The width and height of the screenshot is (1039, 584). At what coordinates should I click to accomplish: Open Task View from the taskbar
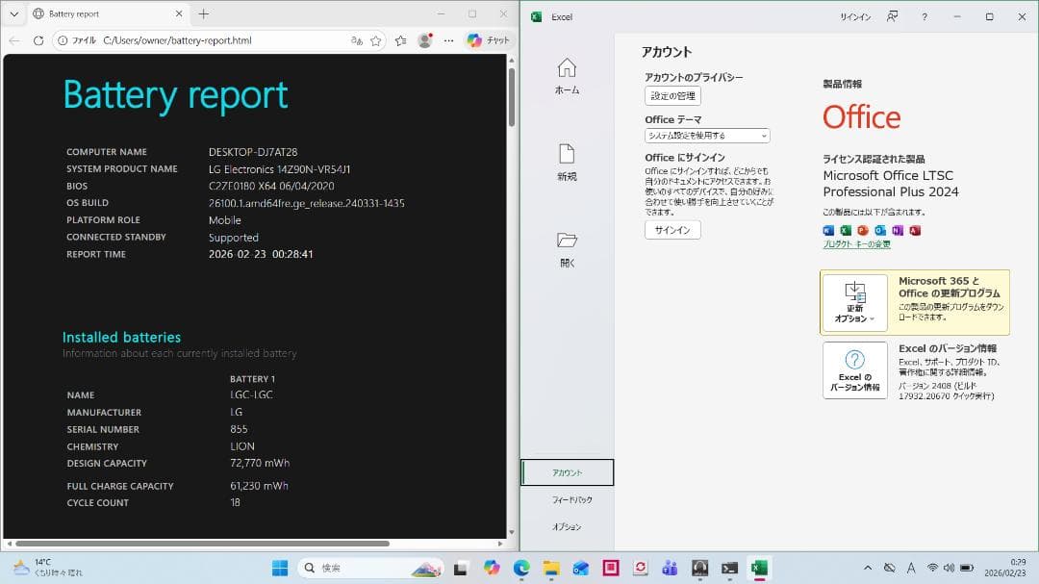461,568
